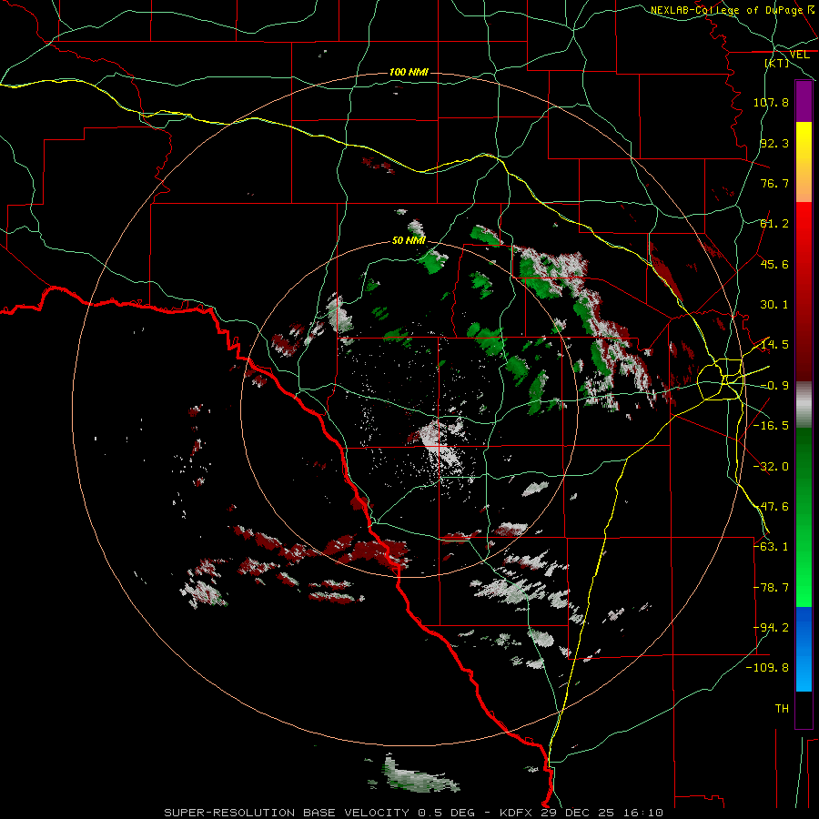The image size is (819, 819).
Task: Click the 107.8 velocity scale value
Action: coord(771,102)
